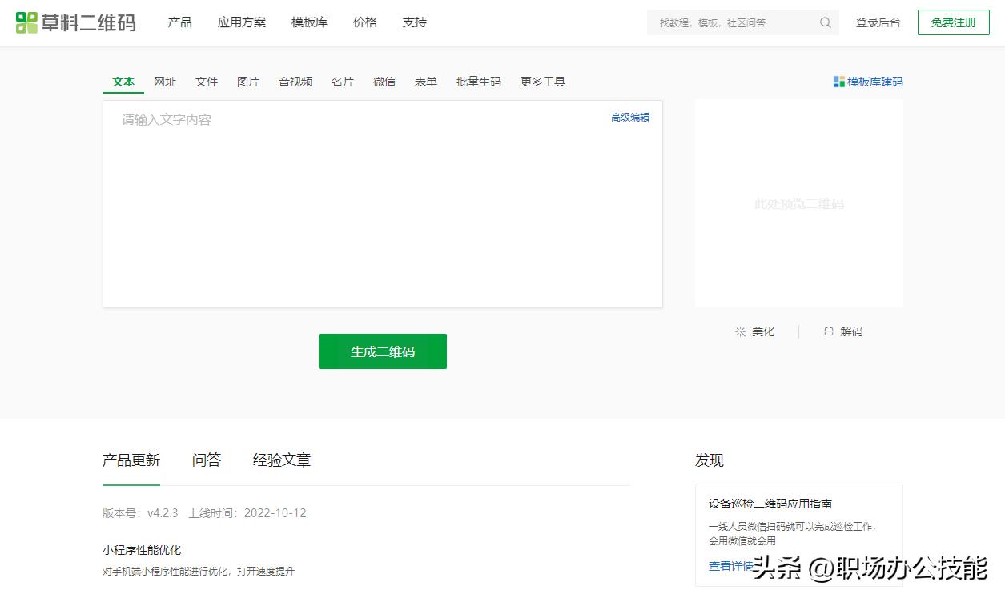Click the 草料二维码 logo icon
1005x598 pixels.
point(27,22)
